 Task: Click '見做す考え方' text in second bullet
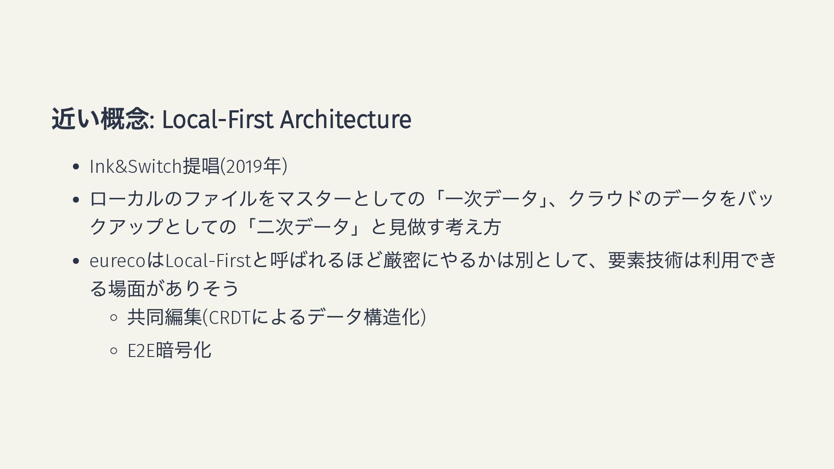(x=445, y=227)
